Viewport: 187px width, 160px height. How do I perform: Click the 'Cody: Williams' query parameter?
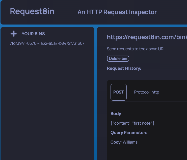(x=124, y=142)
